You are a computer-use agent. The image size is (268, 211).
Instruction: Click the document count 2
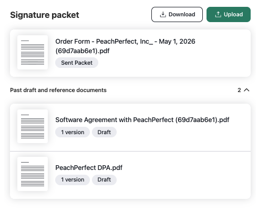(x=239, y=90)
